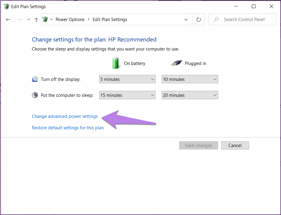Screen dimensions: 281x215
Task: Open Change advanced power settings
Action: click(x=65, y=116)
